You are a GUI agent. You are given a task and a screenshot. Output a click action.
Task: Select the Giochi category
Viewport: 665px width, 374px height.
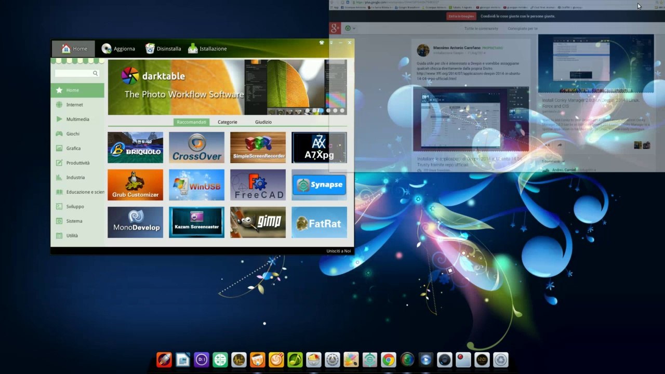tap(77, 134)
